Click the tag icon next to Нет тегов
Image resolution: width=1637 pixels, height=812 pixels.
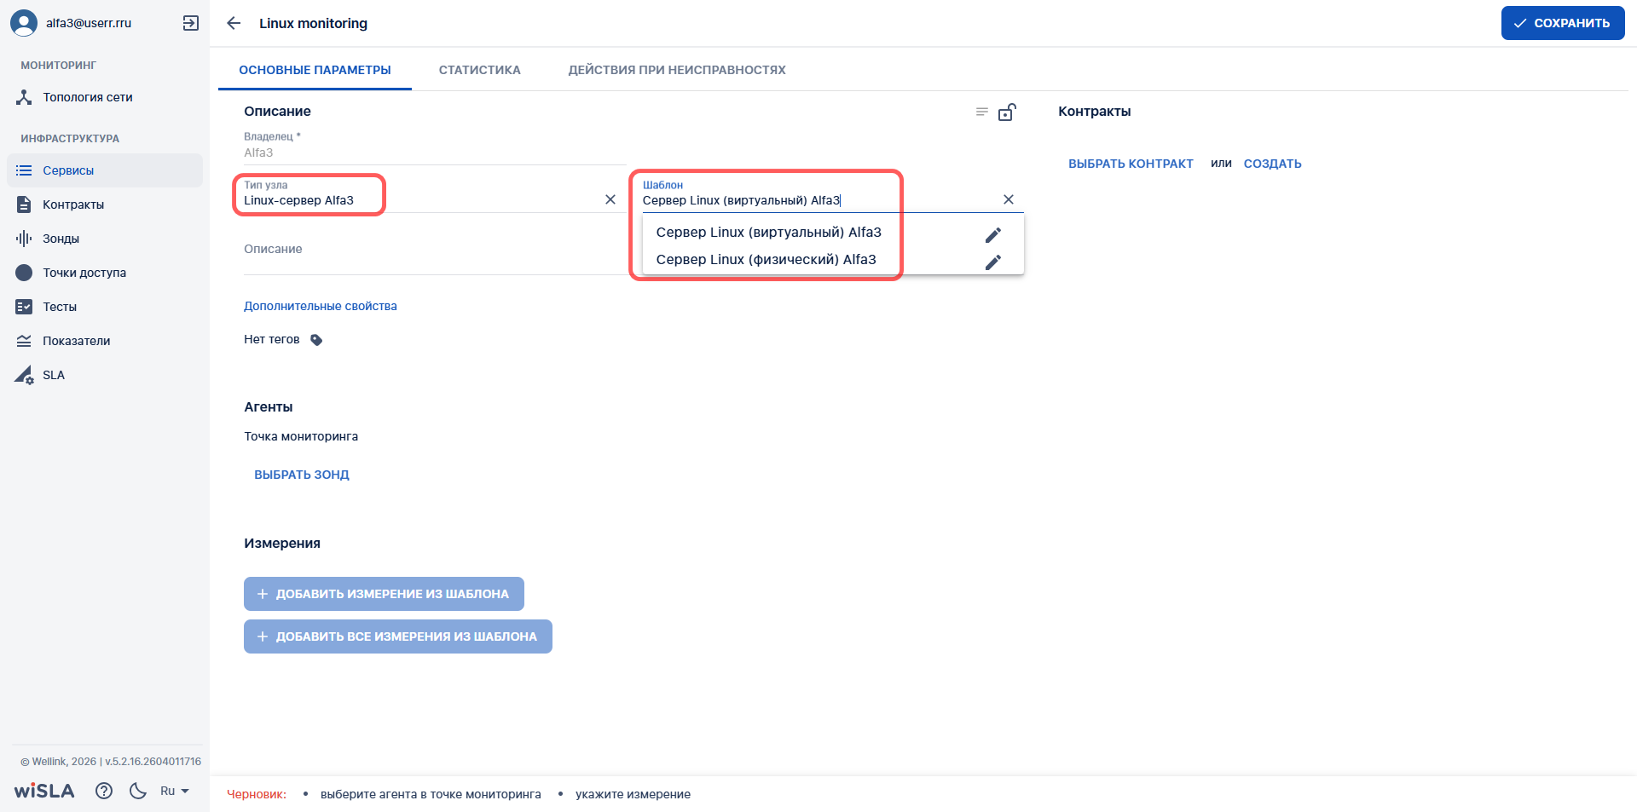pos(316,340)
